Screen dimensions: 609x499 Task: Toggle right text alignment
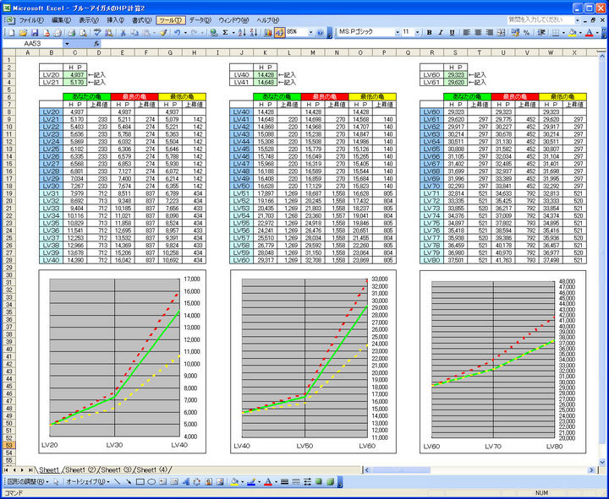(x=490, y=33)
